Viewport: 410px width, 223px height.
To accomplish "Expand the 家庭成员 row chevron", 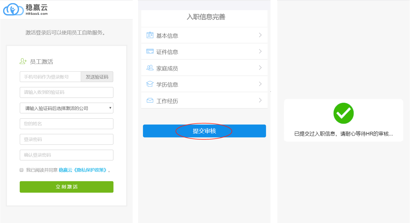I will (260, 68).
